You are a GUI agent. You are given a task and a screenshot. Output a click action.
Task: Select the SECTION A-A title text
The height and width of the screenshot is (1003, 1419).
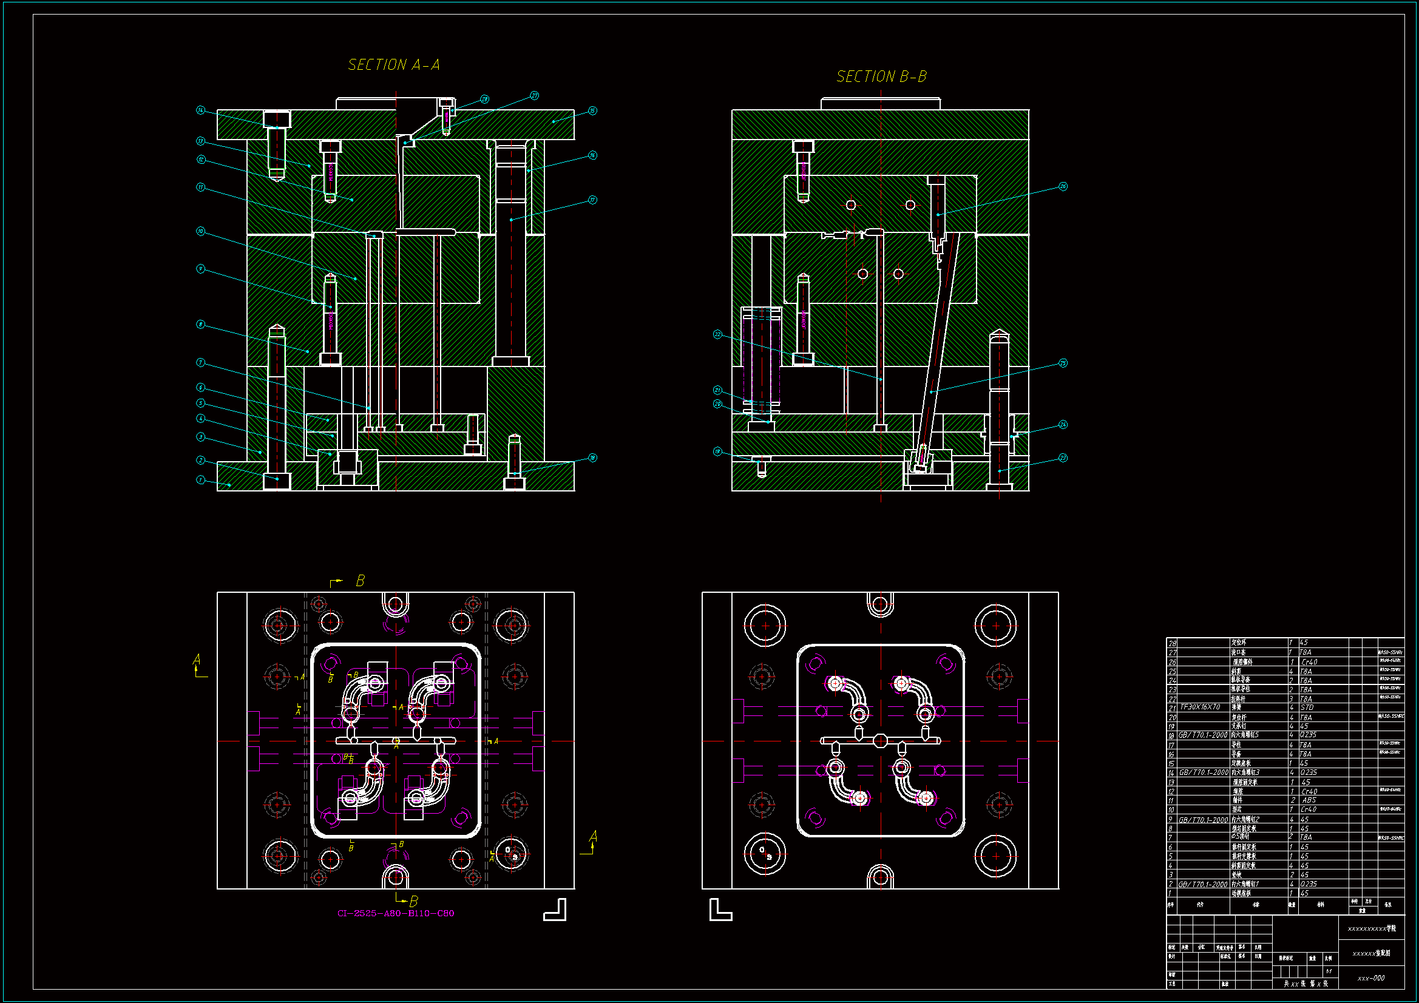[394, 65]
